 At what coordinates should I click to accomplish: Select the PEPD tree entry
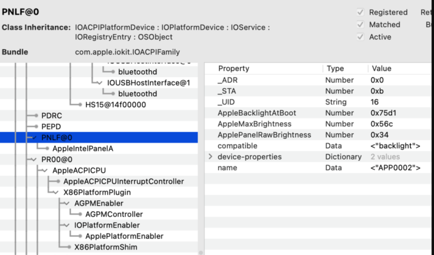(x=52, y=126)
